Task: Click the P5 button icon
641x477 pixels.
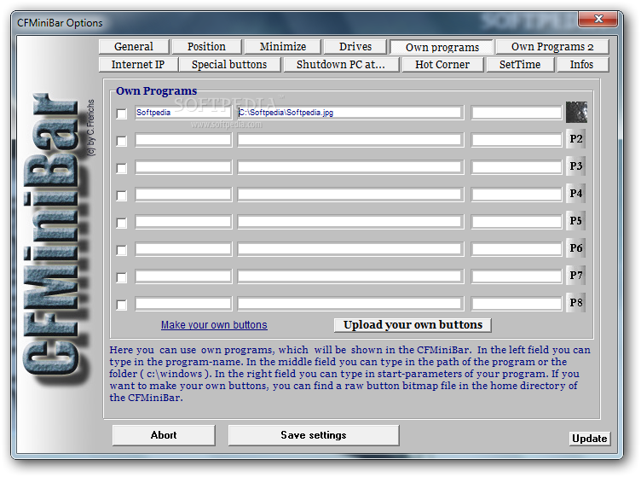Action: click(x=575, y=220)
